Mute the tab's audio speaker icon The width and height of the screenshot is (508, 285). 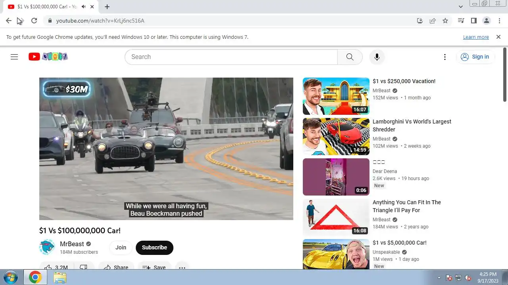84,7
